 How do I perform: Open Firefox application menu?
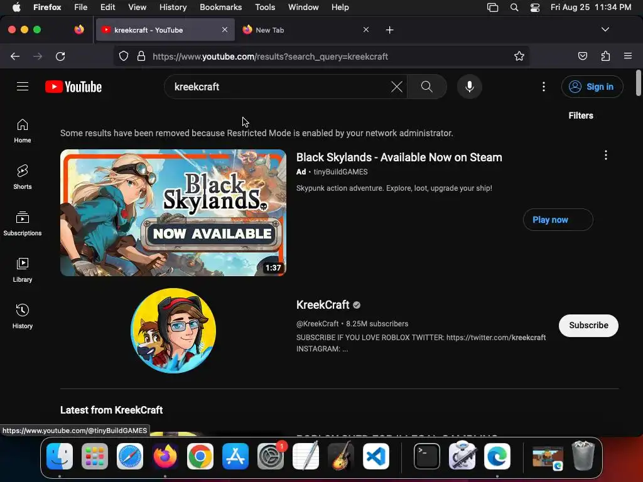tap(627, 56)
